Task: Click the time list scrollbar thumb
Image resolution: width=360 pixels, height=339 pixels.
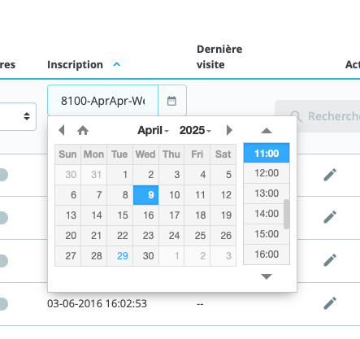Action: pos(286,214)
